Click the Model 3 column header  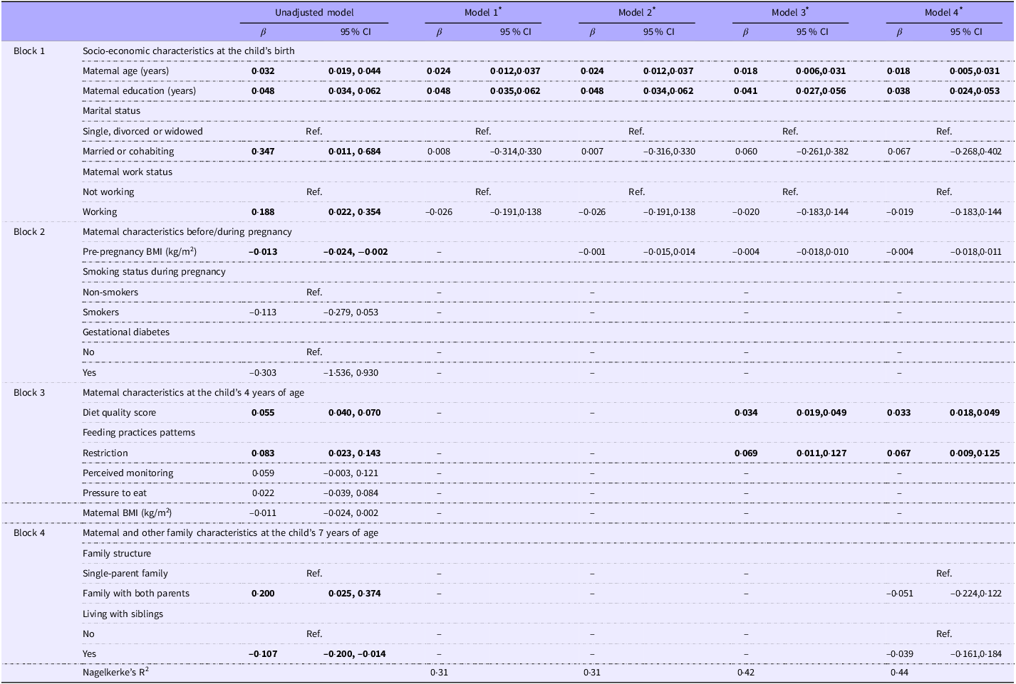coord(790,13)
